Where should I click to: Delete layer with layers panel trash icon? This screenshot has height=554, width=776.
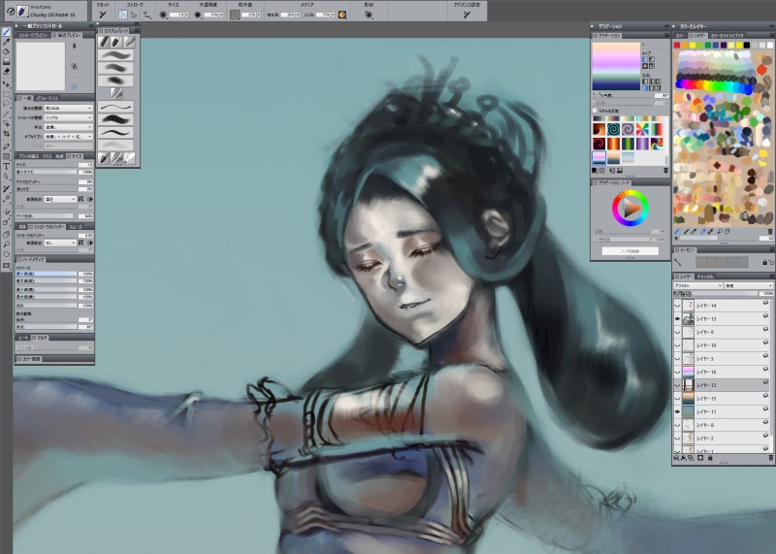pos(770,458)
